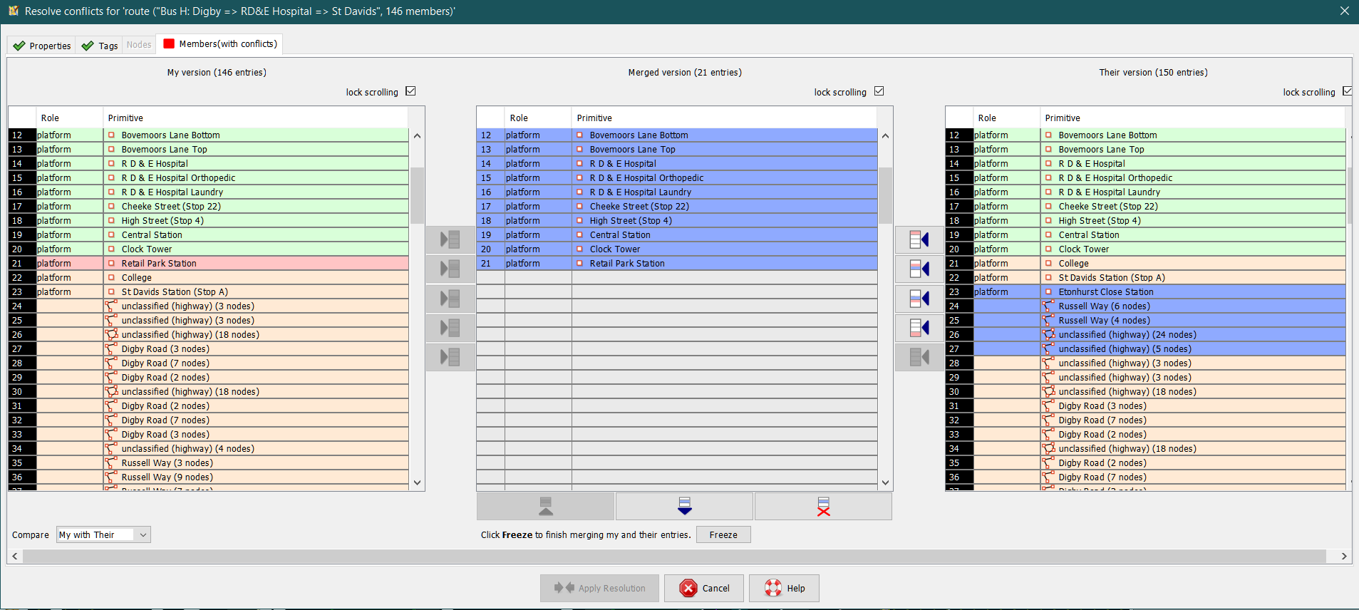Click the icon beside unclassified (highway) (24 nodes)
Viewport: 1359px width, 610px height.
[1048, 334]
